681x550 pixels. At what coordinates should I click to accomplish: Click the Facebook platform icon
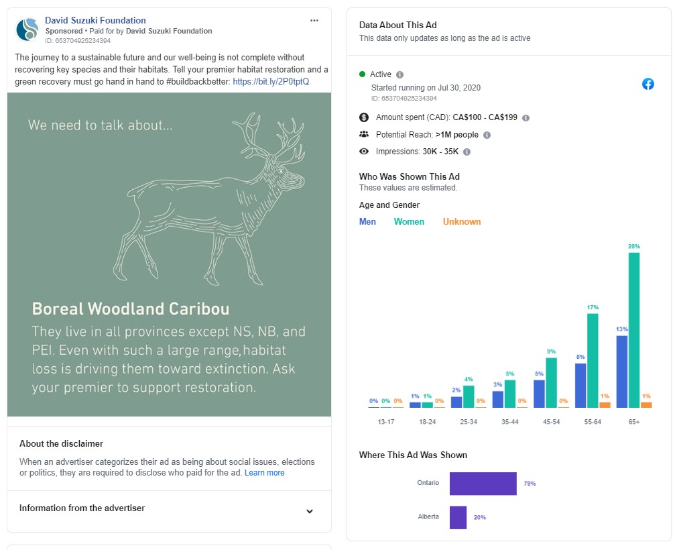(648, 84)
